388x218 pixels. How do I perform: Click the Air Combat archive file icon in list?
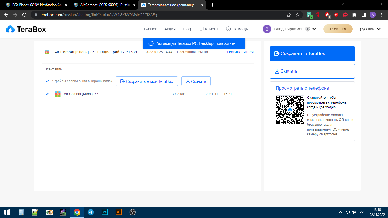coord(58,94)
